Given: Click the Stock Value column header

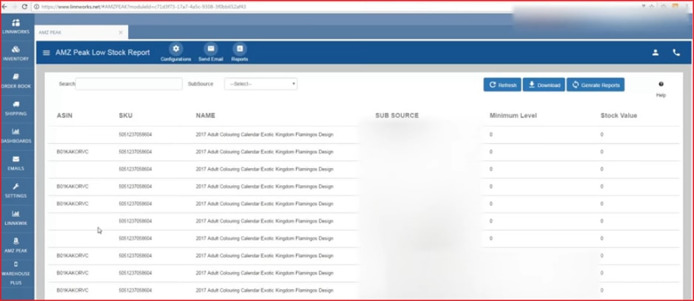Looking at the screenshot, I should pos(619,116).
